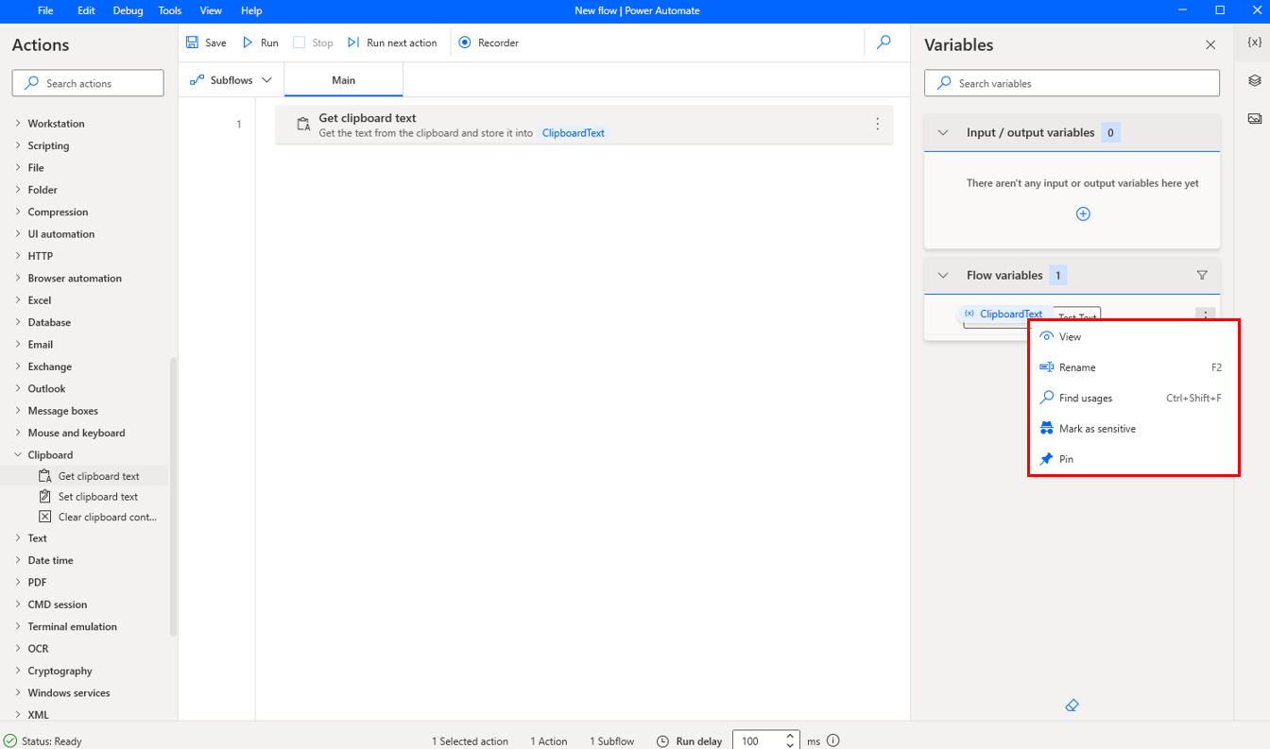
Task: Click the eraser icon below flow variables
Action: click(1072, 705)
